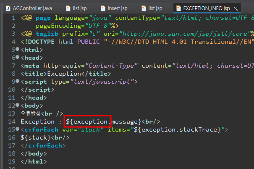This screenshot has height=169, width=254.
Task: Collapse the c:forEach fold on line 15
Action: (x=18, y=129)
